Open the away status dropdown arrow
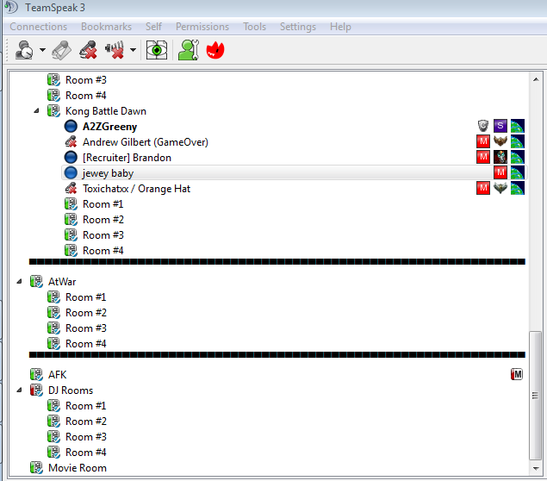This screenshot has width=547, height=481. click(42, 50)
